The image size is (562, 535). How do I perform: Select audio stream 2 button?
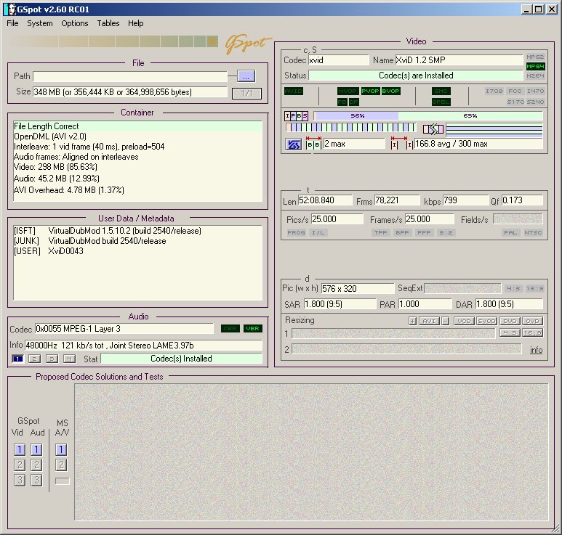(x=34, y=359)
